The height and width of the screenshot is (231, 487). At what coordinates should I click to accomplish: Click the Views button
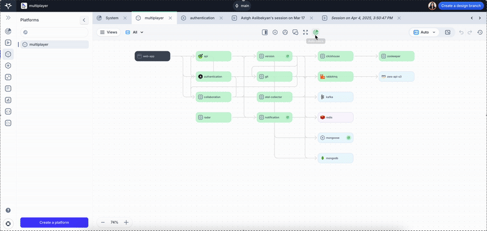click(108, 32)
